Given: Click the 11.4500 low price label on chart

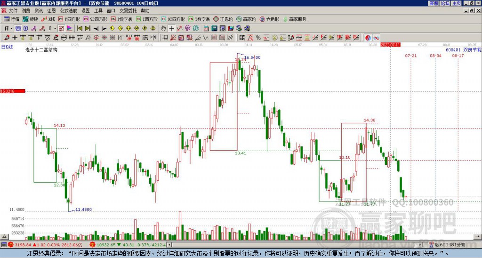Looking at the screenshot, I should tap(84, 210).
